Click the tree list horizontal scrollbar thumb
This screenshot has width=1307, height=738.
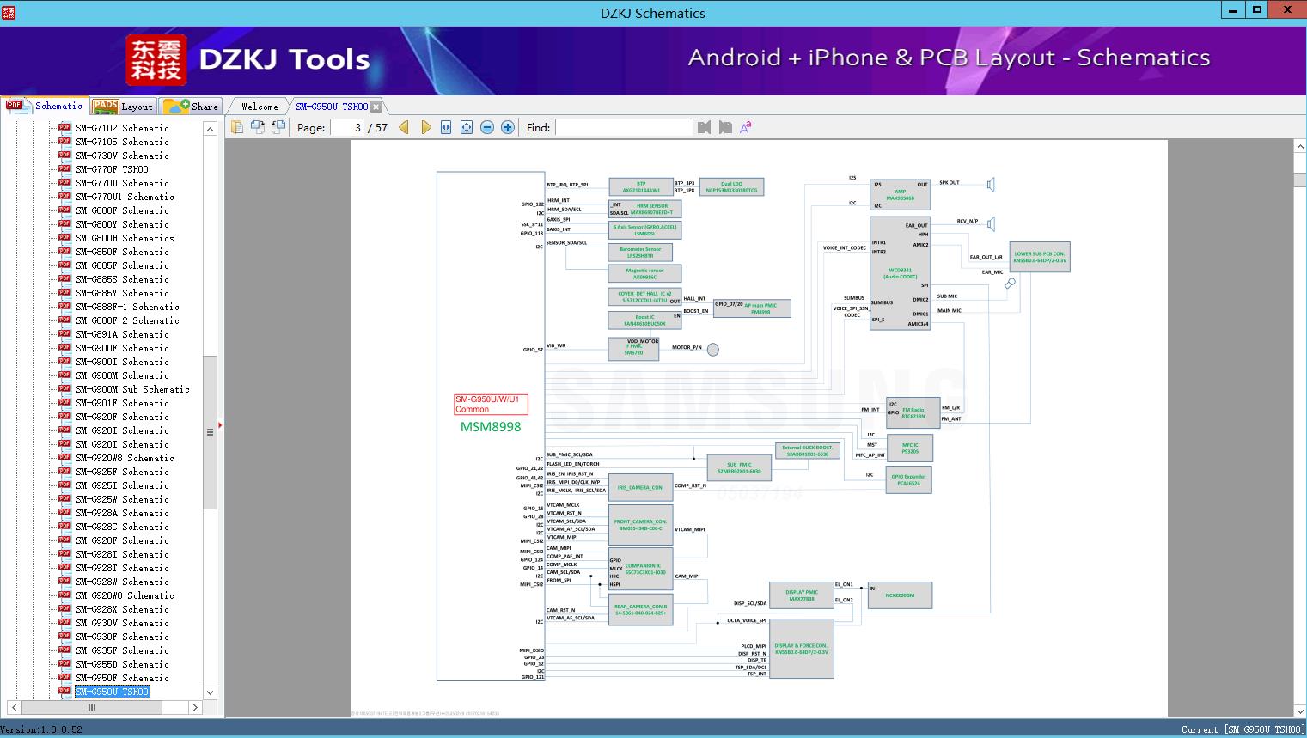92,708
